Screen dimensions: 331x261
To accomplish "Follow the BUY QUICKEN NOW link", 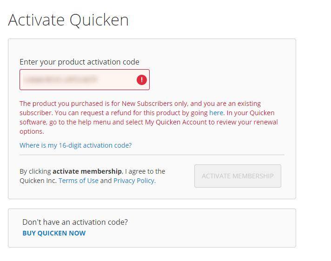I will [54, 233].
